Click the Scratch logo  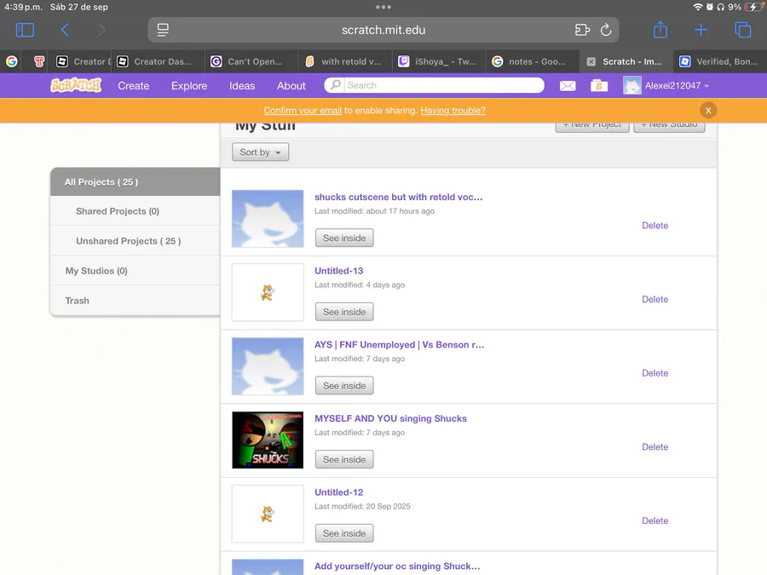76,85
